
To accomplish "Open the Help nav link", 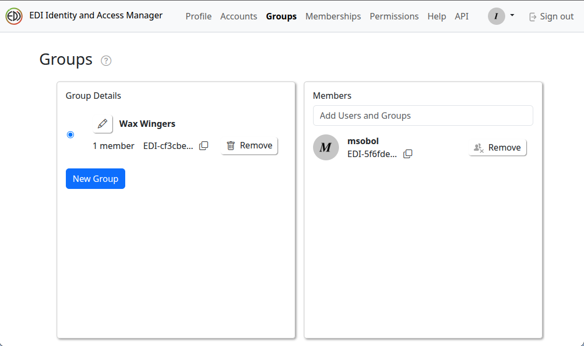I will point(437,16).
